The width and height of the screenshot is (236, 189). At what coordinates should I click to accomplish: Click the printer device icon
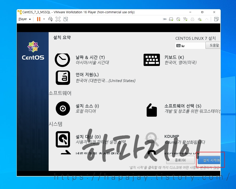(x=192, y=19)
